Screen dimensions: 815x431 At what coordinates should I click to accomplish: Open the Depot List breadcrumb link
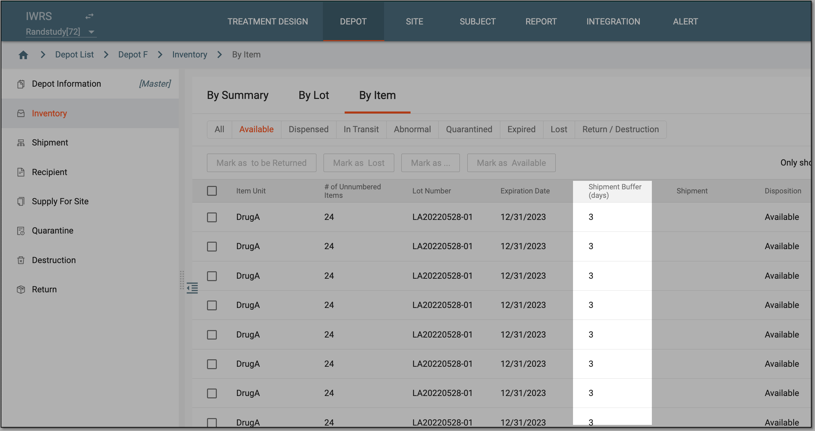pyautogui.click(x=74, y=55)
